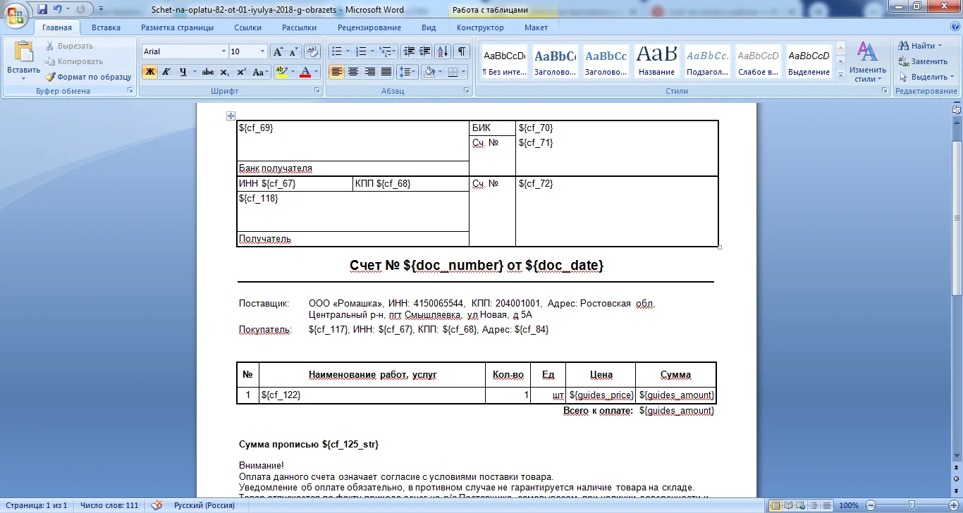Click table move handle above table
The image size is (963, 513).
click(231, 116)
